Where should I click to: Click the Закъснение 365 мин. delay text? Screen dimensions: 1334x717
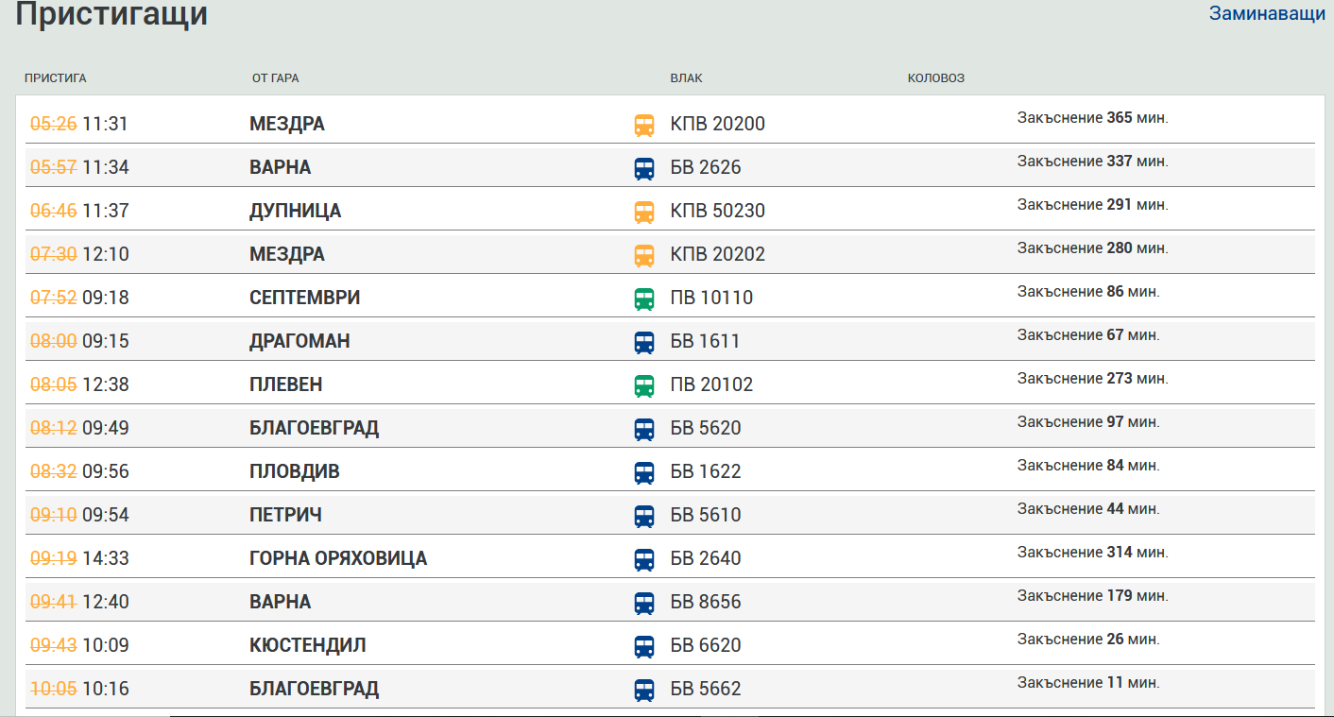click(x=1093, y=118)
